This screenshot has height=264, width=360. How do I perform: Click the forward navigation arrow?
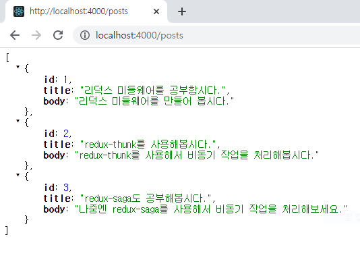click(36, 35)
